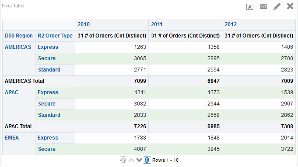298x167 pixels.
Task: Select cell value 3082
Action: point(140,104)
